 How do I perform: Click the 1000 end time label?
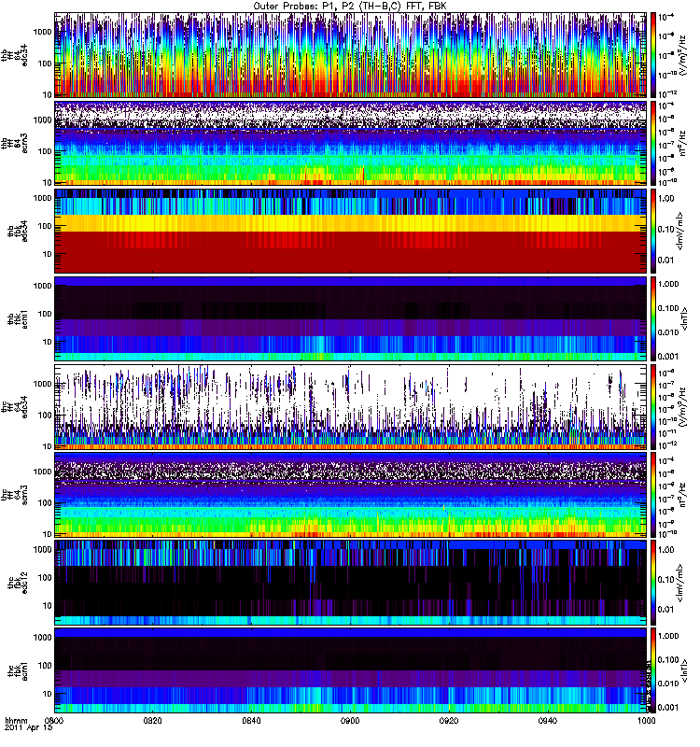point(646,720)
